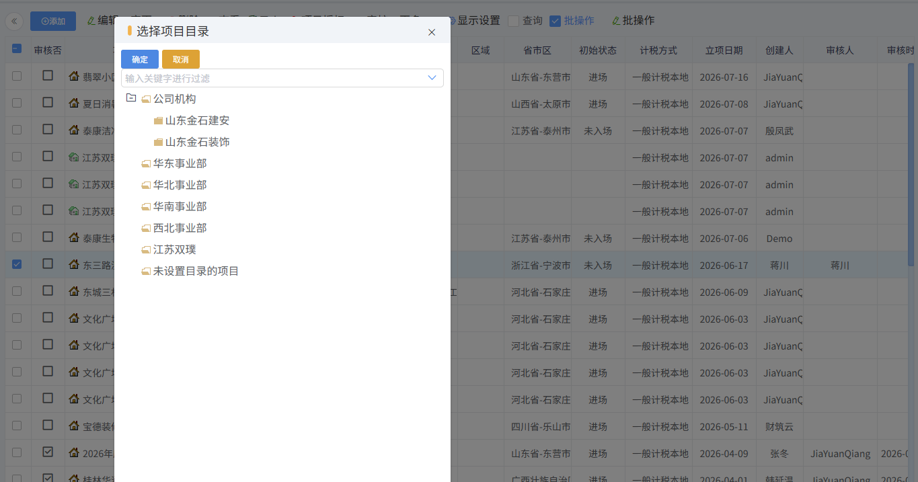Sort by 区域 column header
This screenshot has width=918, height=482.
(480, 50)
